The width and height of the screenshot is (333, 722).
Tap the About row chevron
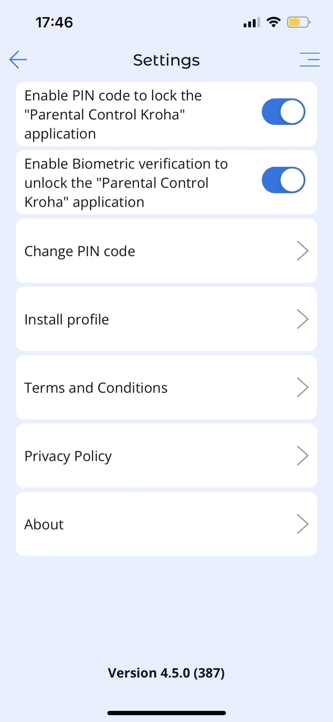[302, 524]
